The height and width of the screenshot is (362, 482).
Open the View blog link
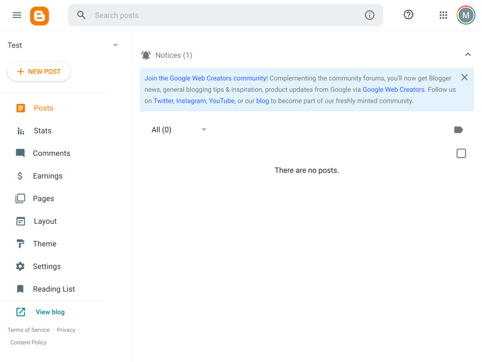tap(49, 312)
